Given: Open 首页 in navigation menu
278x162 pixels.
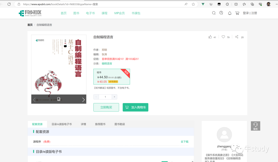Looking at the screenshot, I should click(64, 13).
